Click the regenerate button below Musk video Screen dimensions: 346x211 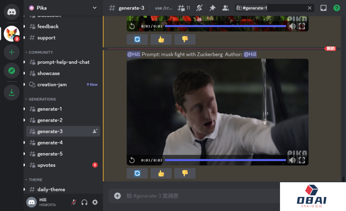tap(137, 173)
